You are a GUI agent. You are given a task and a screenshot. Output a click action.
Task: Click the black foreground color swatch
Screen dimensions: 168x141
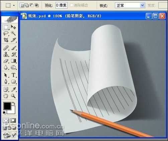click(7, 106)
